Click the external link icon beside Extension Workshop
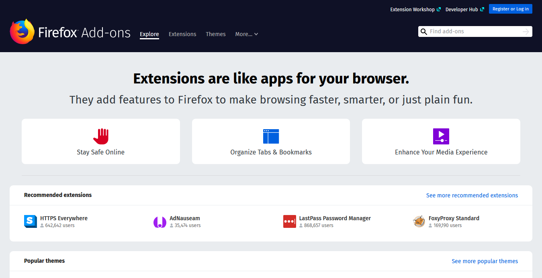The image size is (542, 278). (x=439, y=9)
